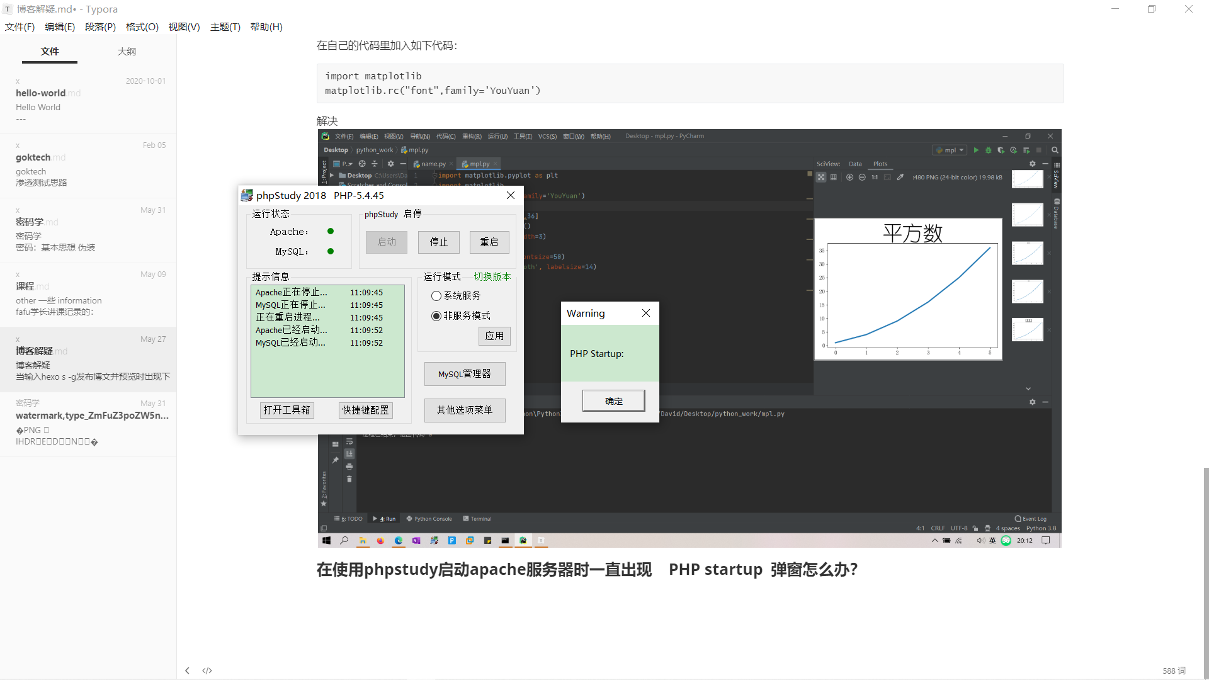This screenshot has width=1209, height=680.
Task: Open the SciView settings gear
Action: pyautogui.click(x=1033, y=163)
